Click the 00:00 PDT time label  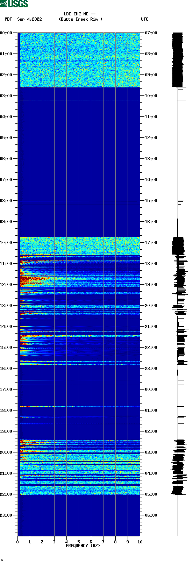(6, 33)
